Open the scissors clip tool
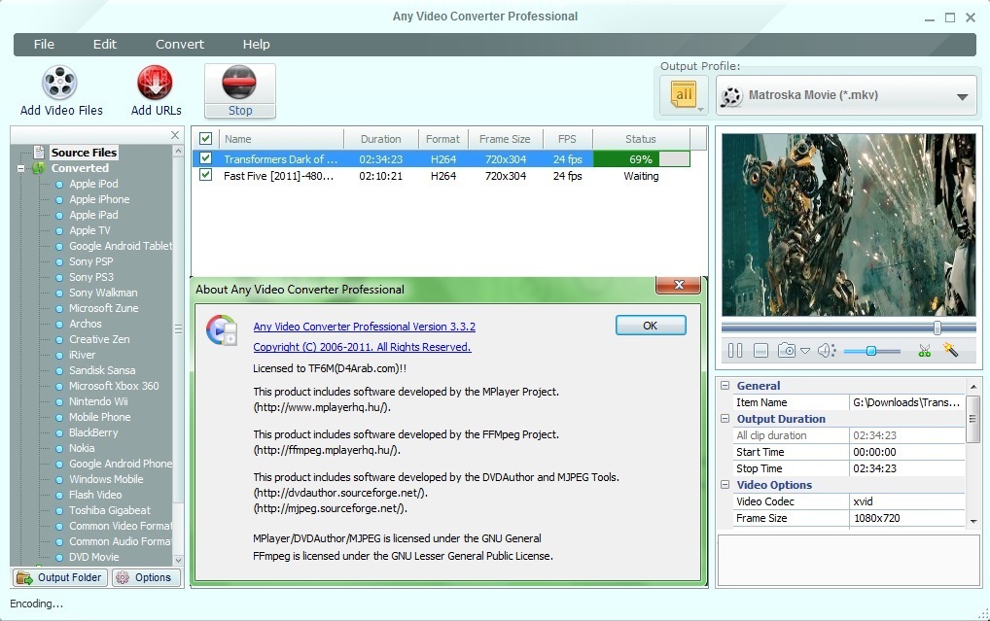This screenshot has height=621, width=990. coord(924,350)
